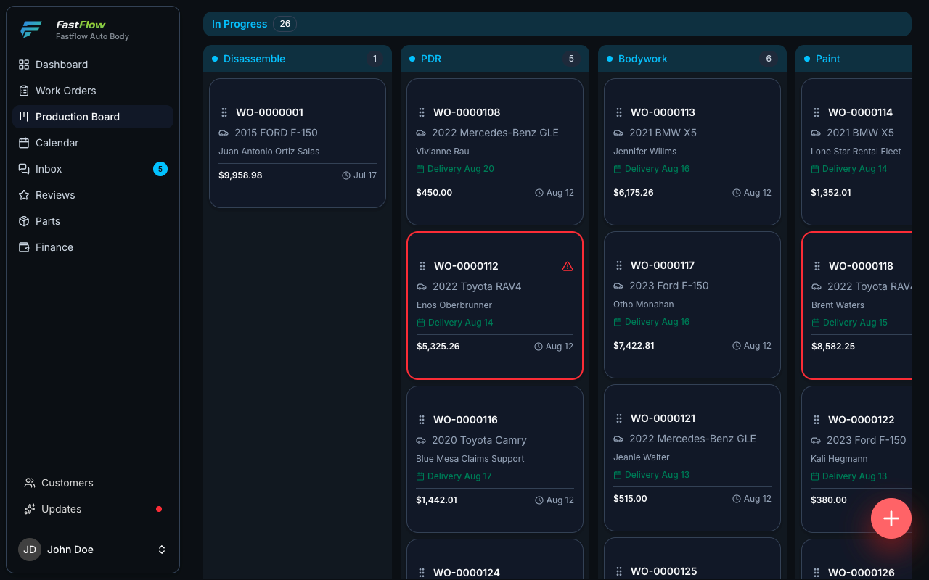
Task: Click the $6,175.26 amount
Action: pyautogui.click(x=633, y=193)
